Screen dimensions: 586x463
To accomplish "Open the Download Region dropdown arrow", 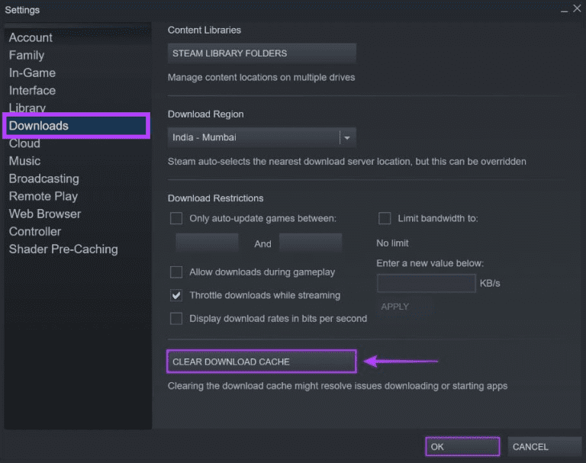I will [x=347, y=137].
